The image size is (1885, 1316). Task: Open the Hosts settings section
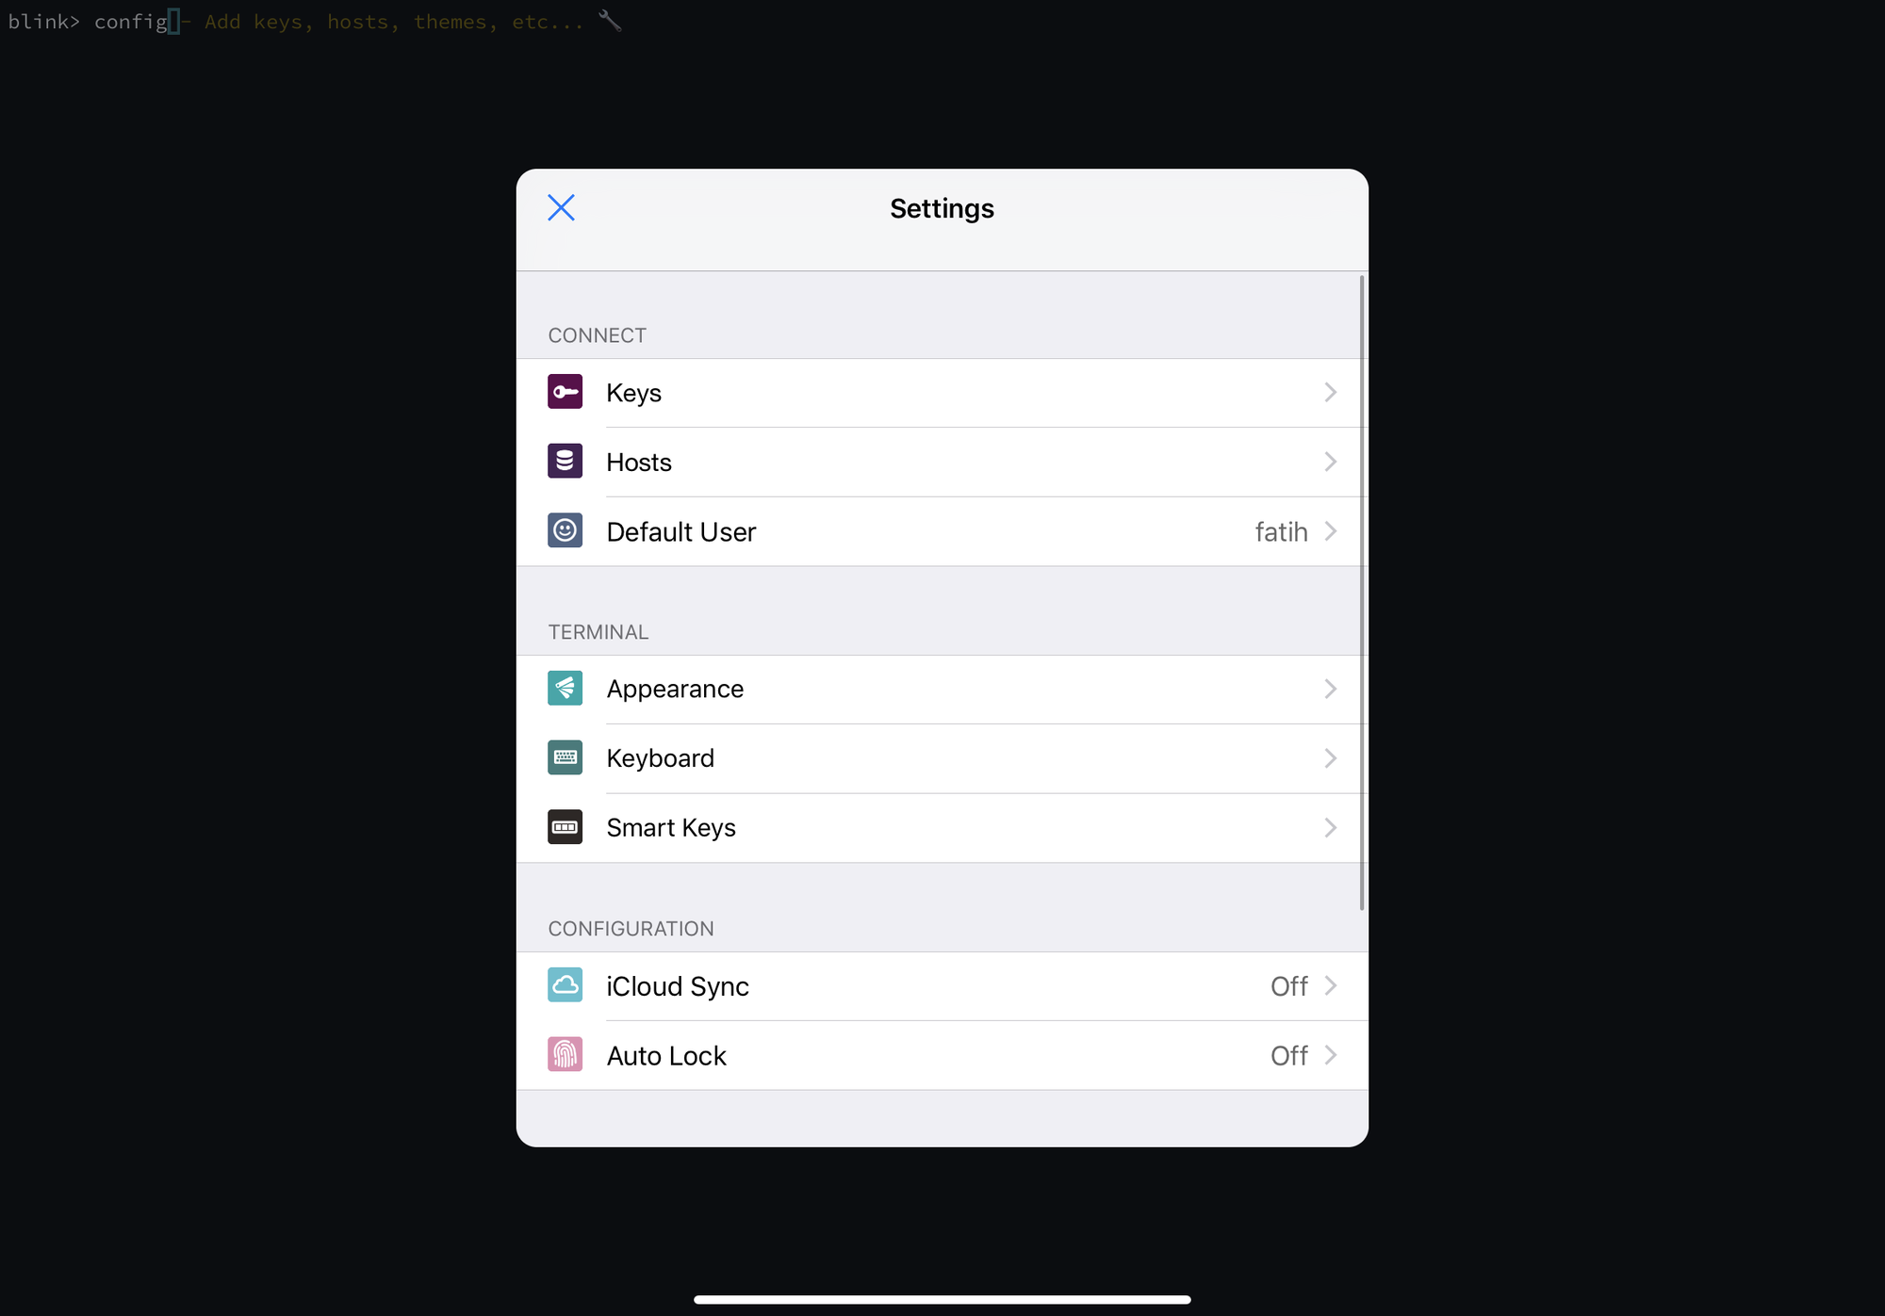[x=942, y=461]
